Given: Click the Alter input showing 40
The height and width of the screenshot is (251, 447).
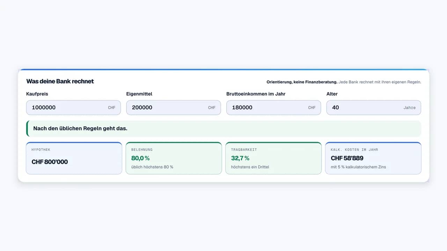Looking at the screenshot, I should [374, 108].
